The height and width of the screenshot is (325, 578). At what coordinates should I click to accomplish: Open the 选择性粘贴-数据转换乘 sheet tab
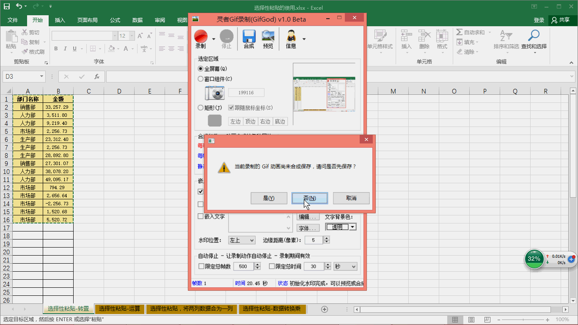tap(272, 309)
